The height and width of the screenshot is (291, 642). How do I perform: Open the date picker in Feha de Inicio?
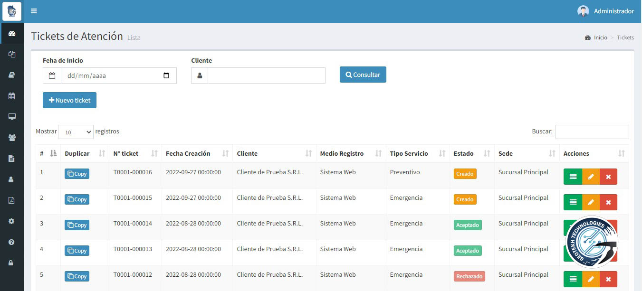166,75
